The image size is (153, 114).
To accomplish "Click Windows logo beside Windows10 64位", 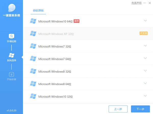I will (33, 21).
